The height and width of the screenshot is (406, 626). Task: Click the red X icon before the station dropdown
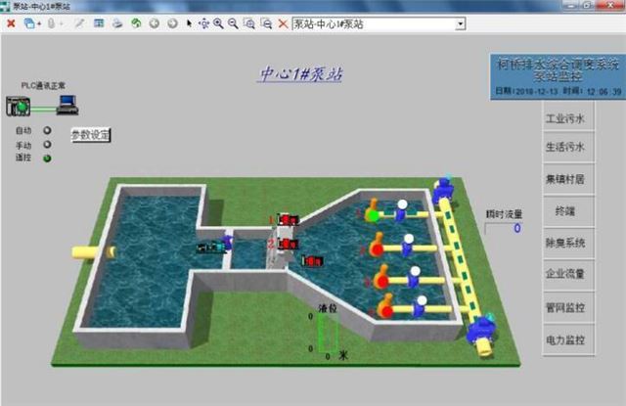[283, 23]
